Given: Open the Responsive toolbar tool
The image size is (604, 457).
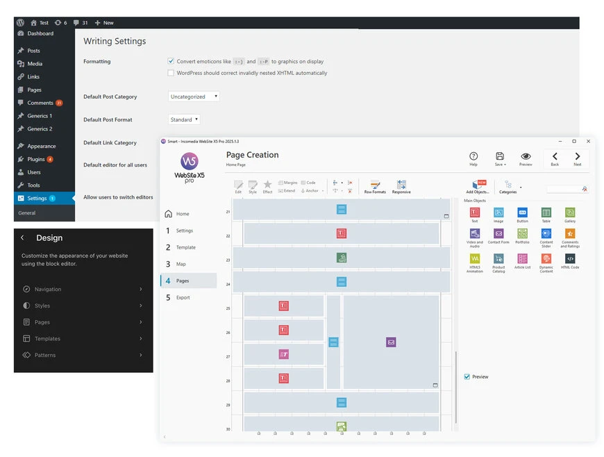Looking at the screenshot, I should pos(401,185).
